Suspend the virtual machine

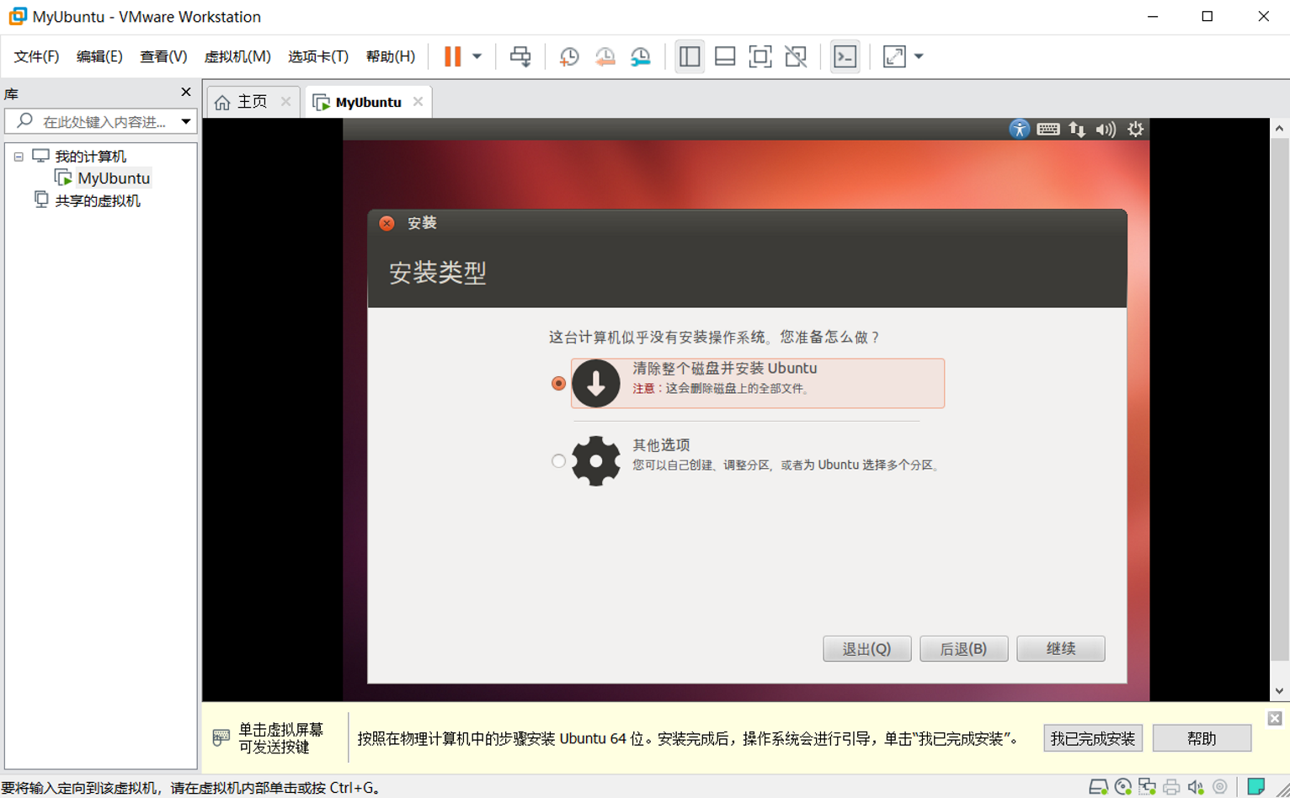tap(452, 56)
